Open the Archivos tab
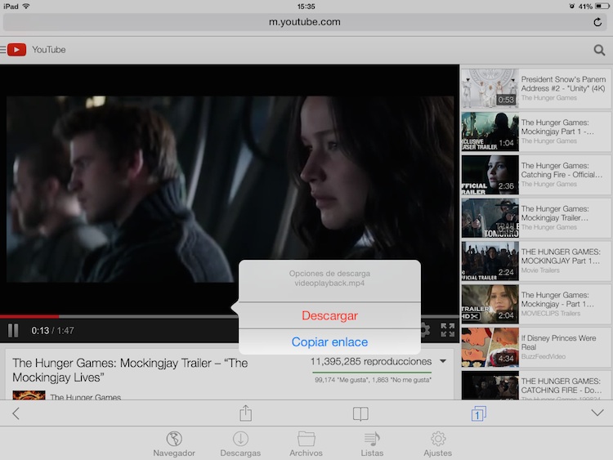The width and height of the screenshot is (613, 460). (306, 444)
